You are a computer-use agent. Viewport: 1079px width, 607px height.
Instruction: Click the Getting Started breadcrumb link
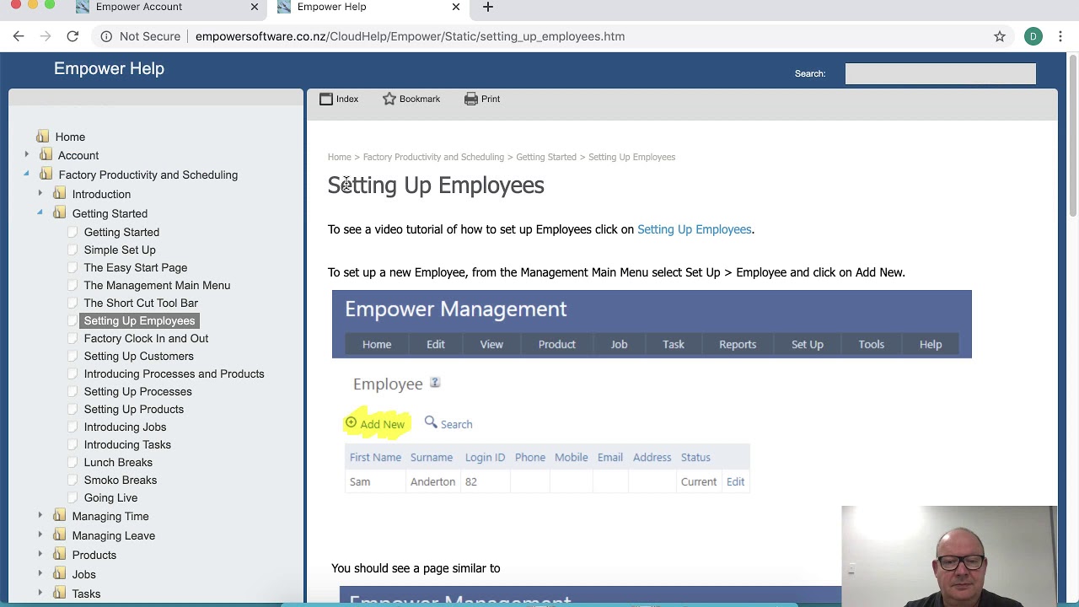coord(546,157)
